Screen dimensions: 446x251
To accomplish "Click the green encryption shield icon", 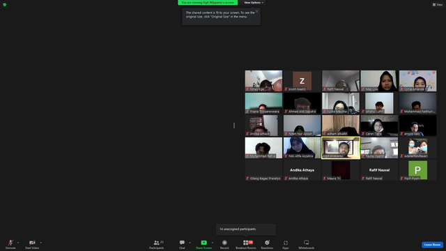I will [5, 5].
